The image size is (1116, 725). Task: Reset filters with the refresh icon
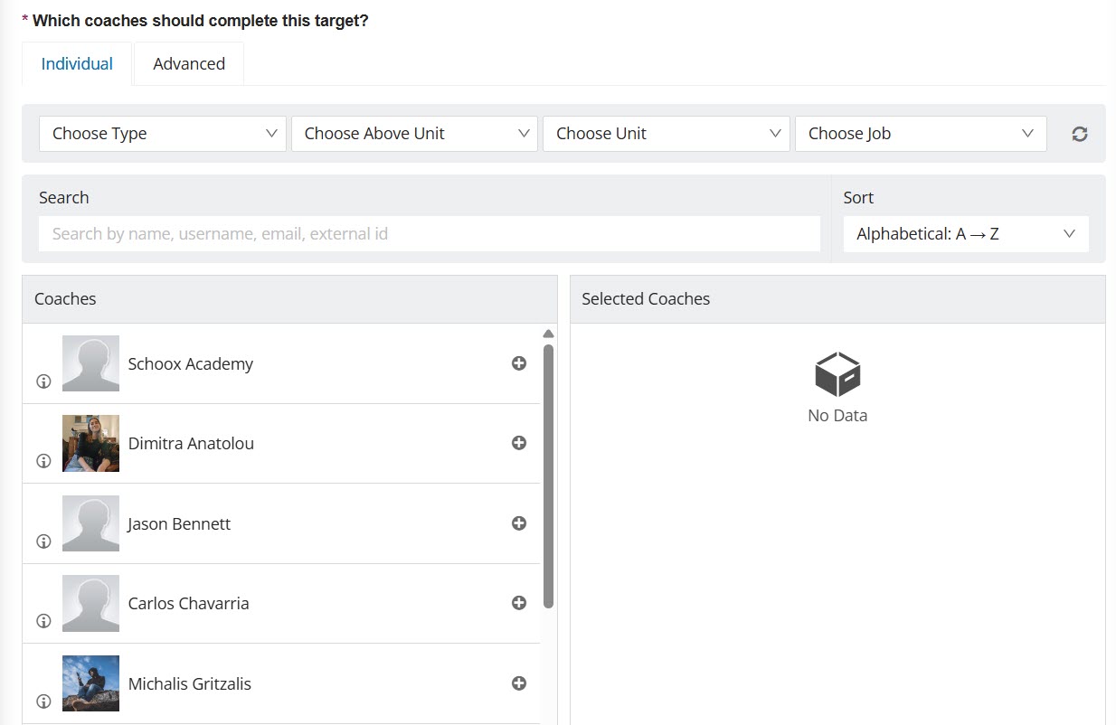[1079, 134]
